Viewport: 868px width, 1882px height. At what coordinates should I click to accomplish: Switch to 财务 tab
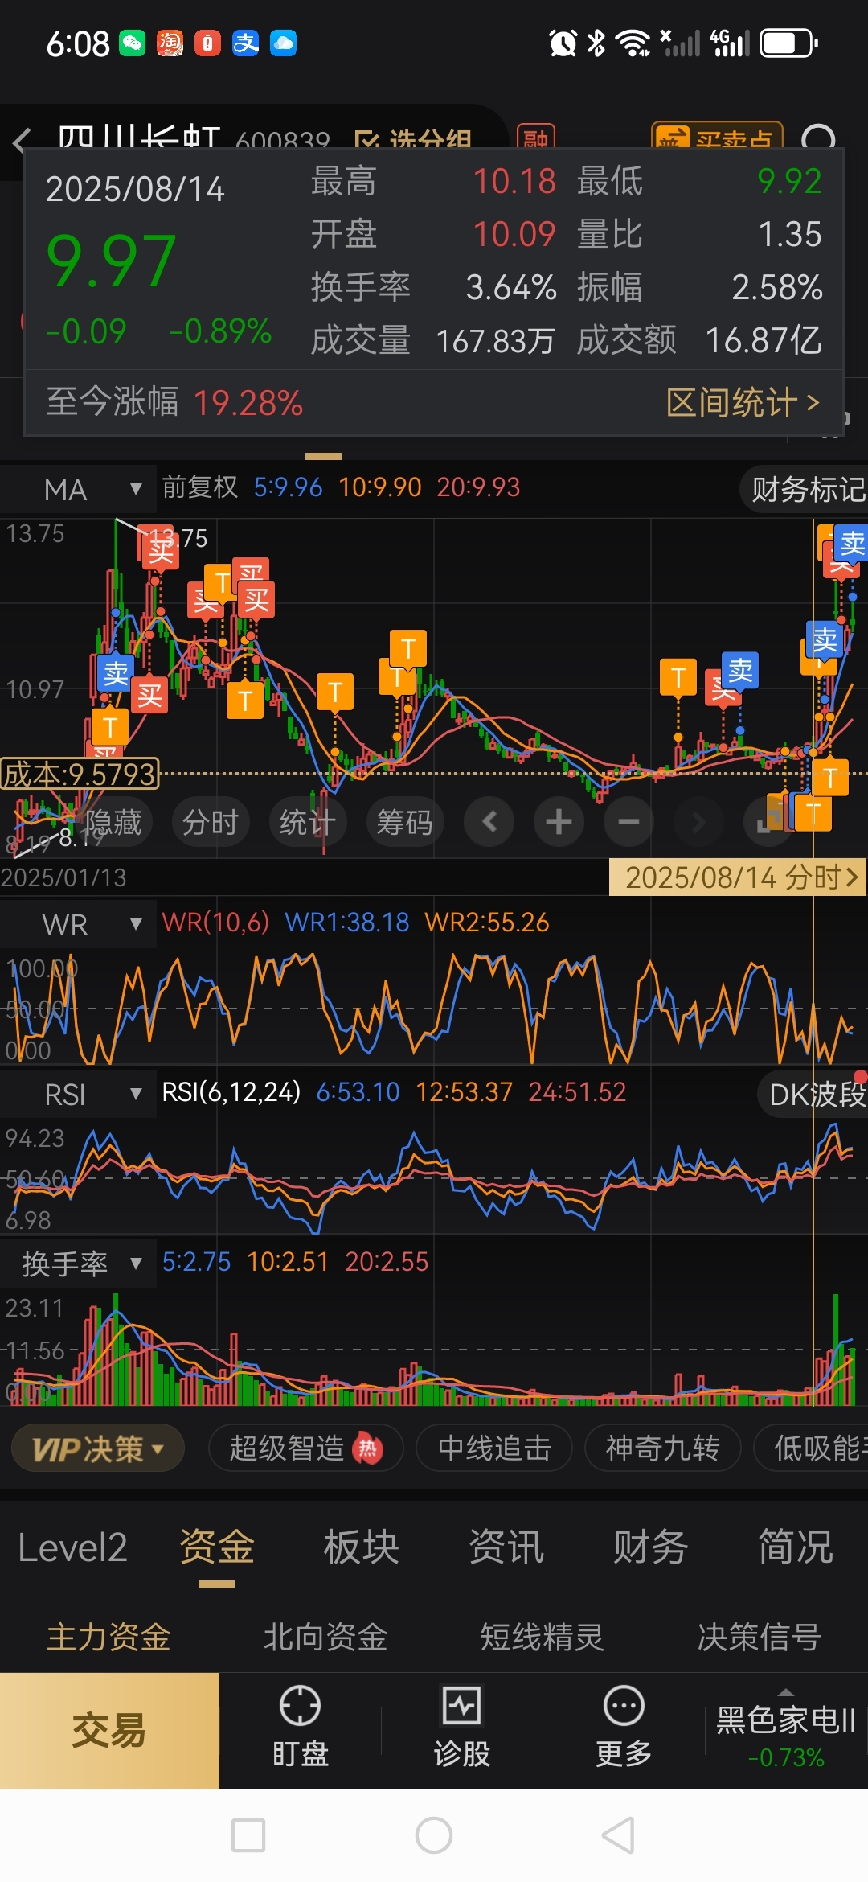tap(651, 1547)
